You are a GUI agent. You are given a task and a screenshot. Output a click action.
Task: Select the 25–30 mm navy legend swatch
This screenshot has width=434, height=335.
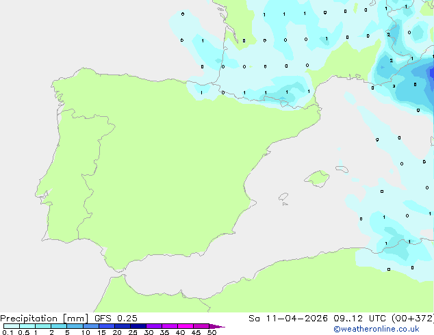[138, 326]
